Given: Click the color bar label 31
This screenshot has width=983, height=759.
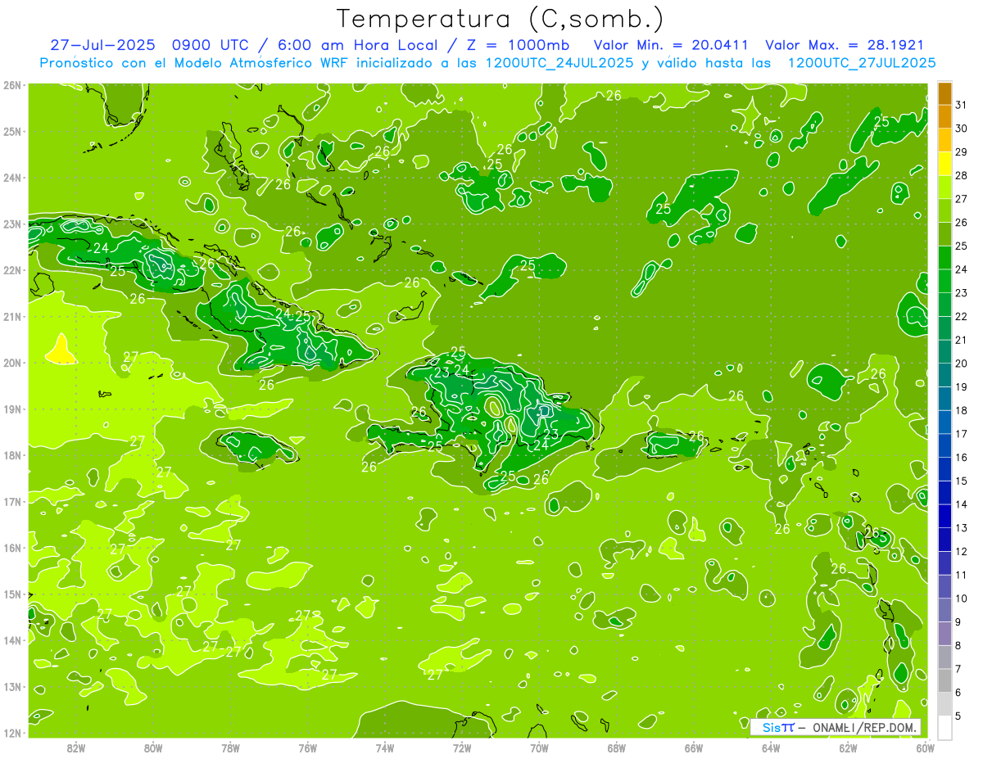Looking at the screenshot, I should click(x=961, y=105).
